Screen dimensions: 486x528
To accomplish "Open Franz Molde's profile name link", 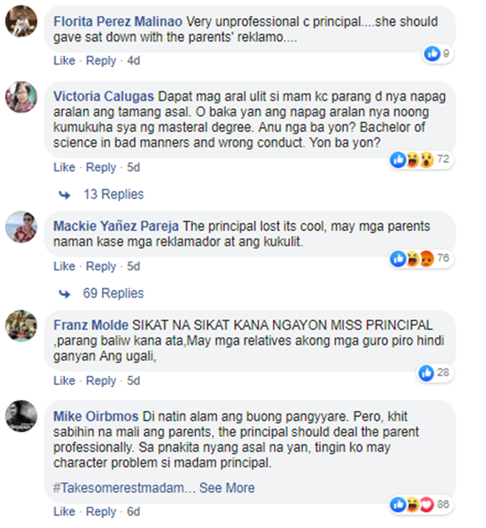I will [91, 325].
